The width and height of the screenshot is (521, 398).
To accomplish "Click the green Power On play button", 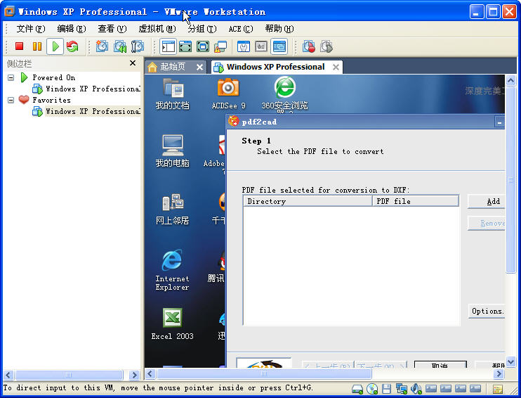I will coord(55,47).
